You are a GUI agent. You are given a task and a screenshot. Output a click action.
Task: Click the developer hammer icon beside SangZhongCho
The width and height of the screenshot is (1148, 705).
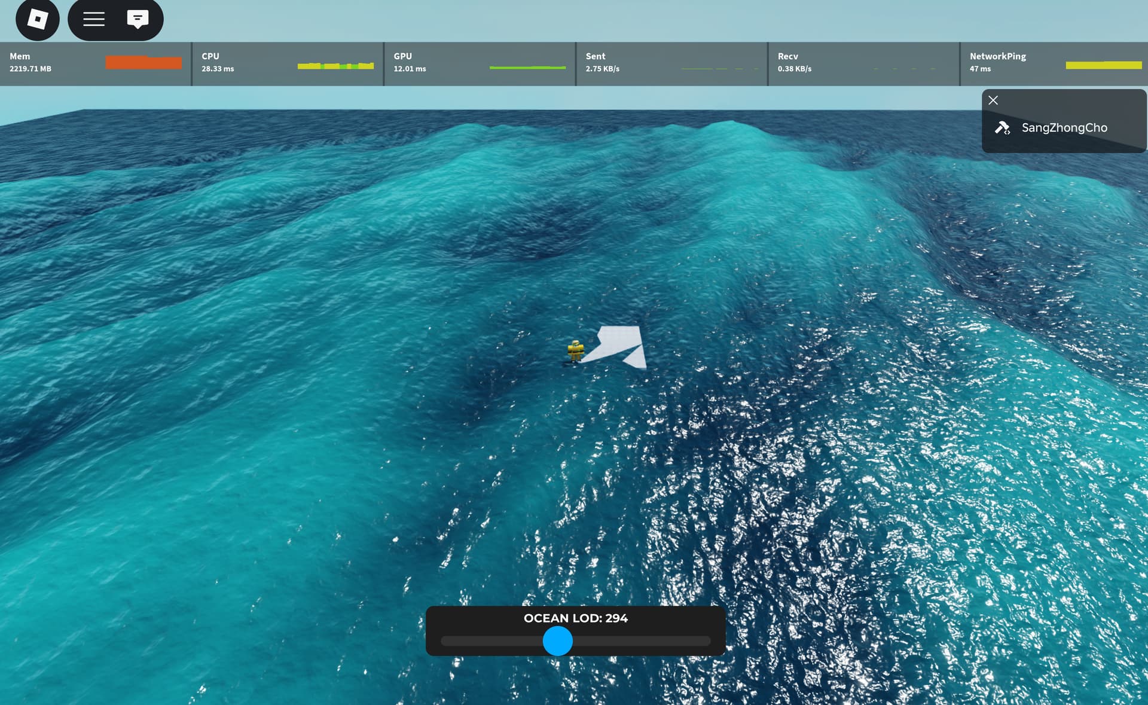click(x=1003, y=127)
